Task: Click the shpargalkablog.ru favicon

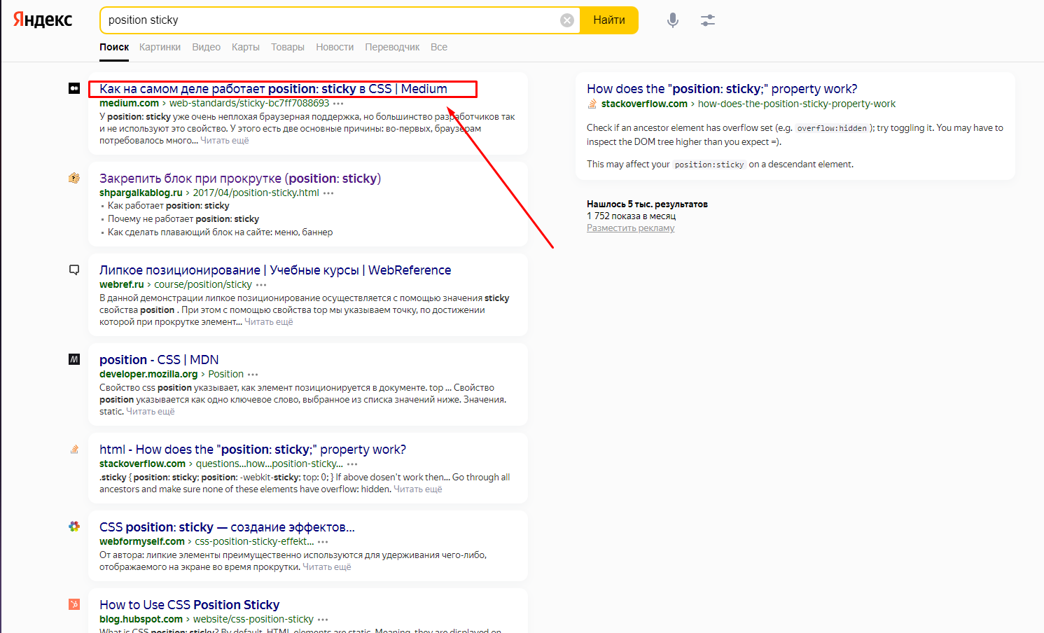Action: coord(74,178)
